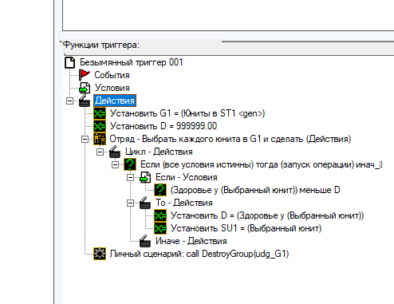Collapse the Отряд - Выбрать каждого юнита node
The image size is (394, 304).
(x=85, y=139)
